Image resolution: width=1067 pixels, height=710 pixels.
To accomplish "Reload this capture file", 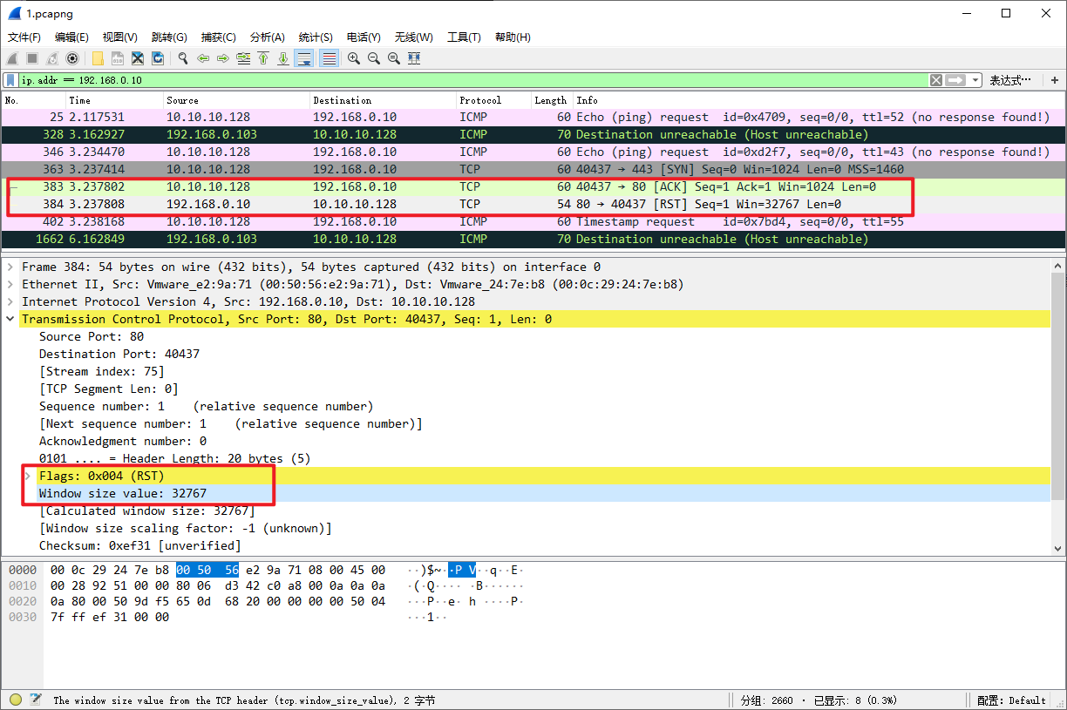I will [x=158, y=58].
